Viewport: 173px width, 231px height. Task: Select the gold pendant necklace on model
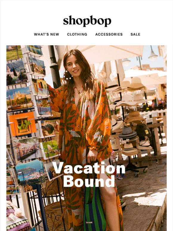79,90
